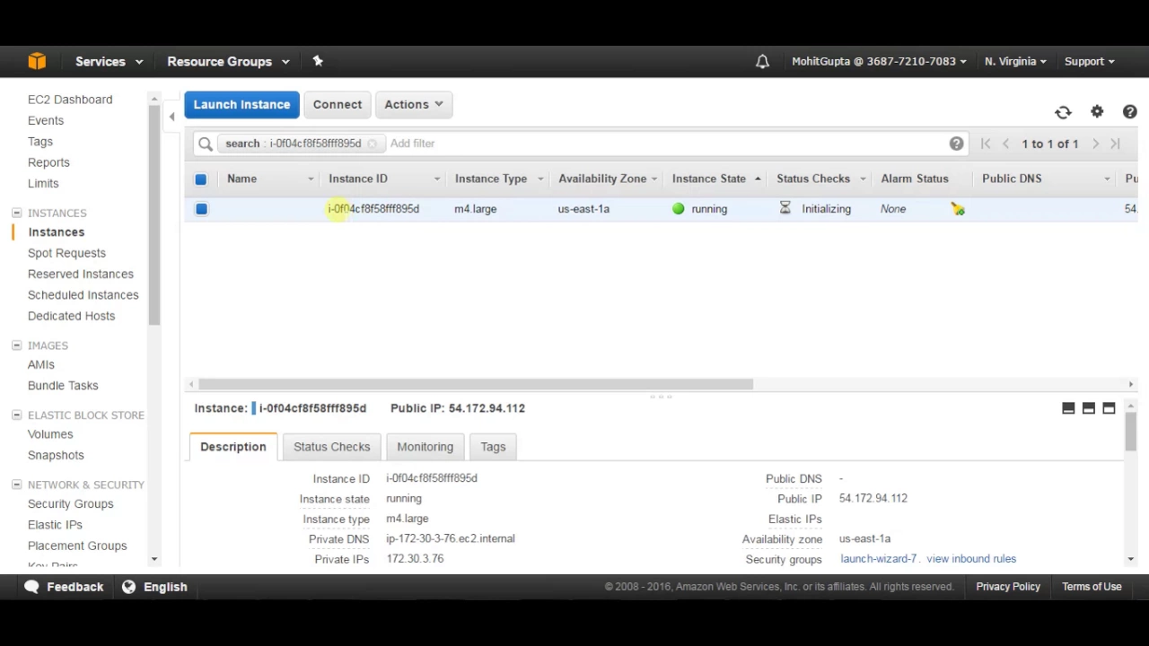
Task: Click view inbound rules link
Action: [x=971, y=559]
